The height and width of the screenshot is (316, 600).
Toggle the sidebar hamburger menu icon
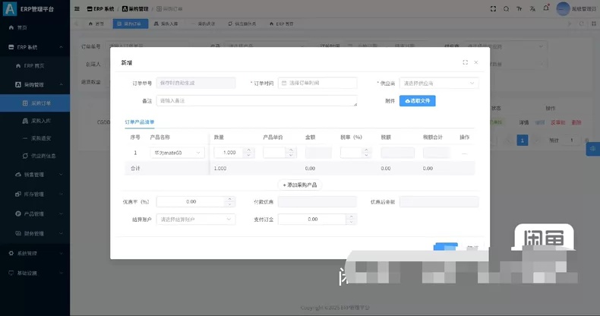[x=77, y=9]
